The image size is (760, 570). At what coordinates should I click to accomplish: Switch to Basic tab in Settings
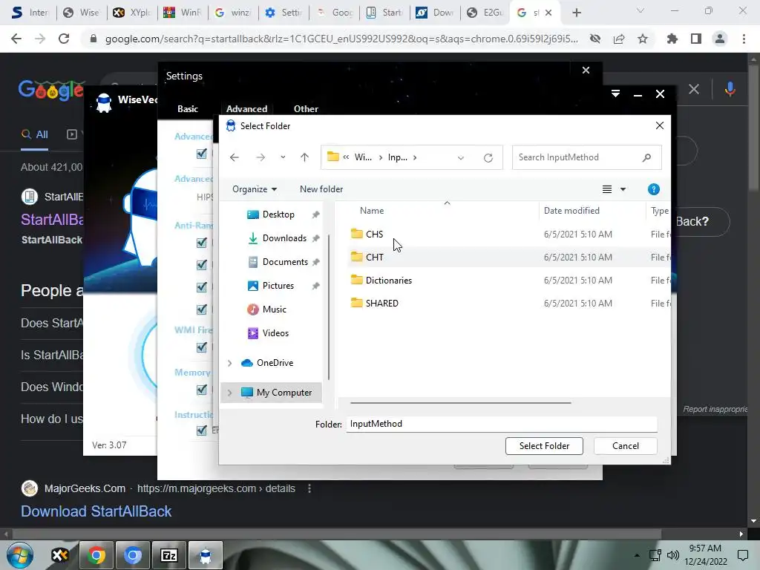188,109
